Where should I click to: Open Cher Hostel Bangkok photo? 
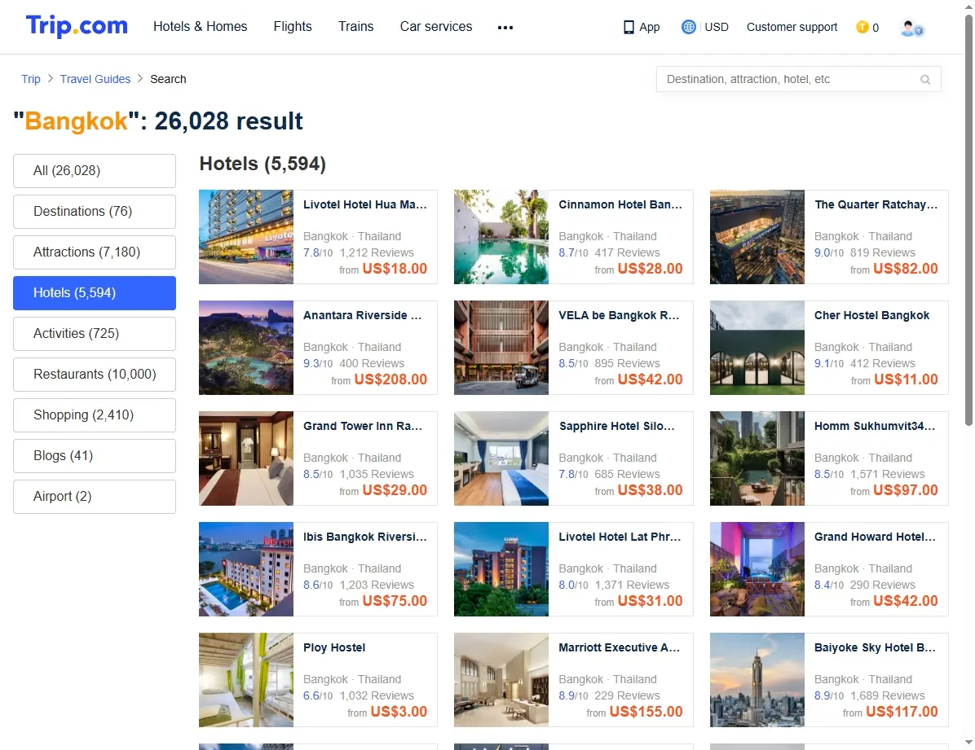coord(757,348)
